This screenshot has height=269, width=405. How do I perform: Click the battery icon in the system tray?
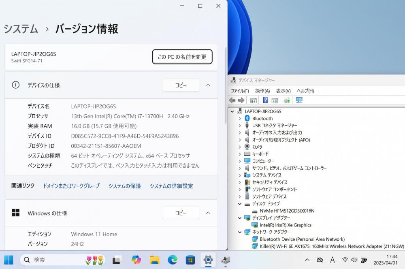tap(364, 260)
